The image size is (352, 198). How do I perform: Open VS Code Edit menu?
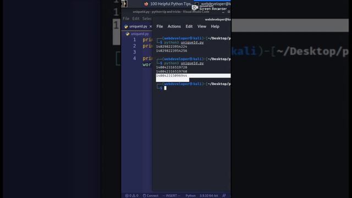point(136,19)
